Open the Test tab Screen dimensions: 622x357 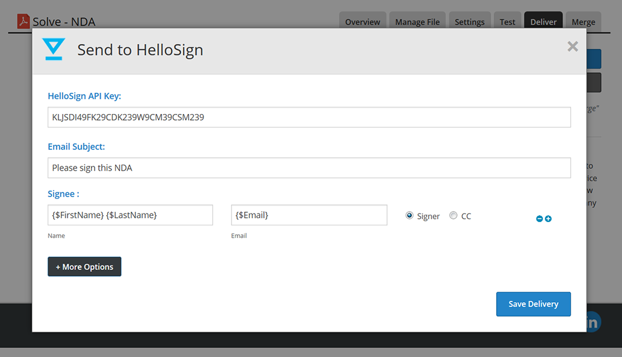[x=507, y=22]
